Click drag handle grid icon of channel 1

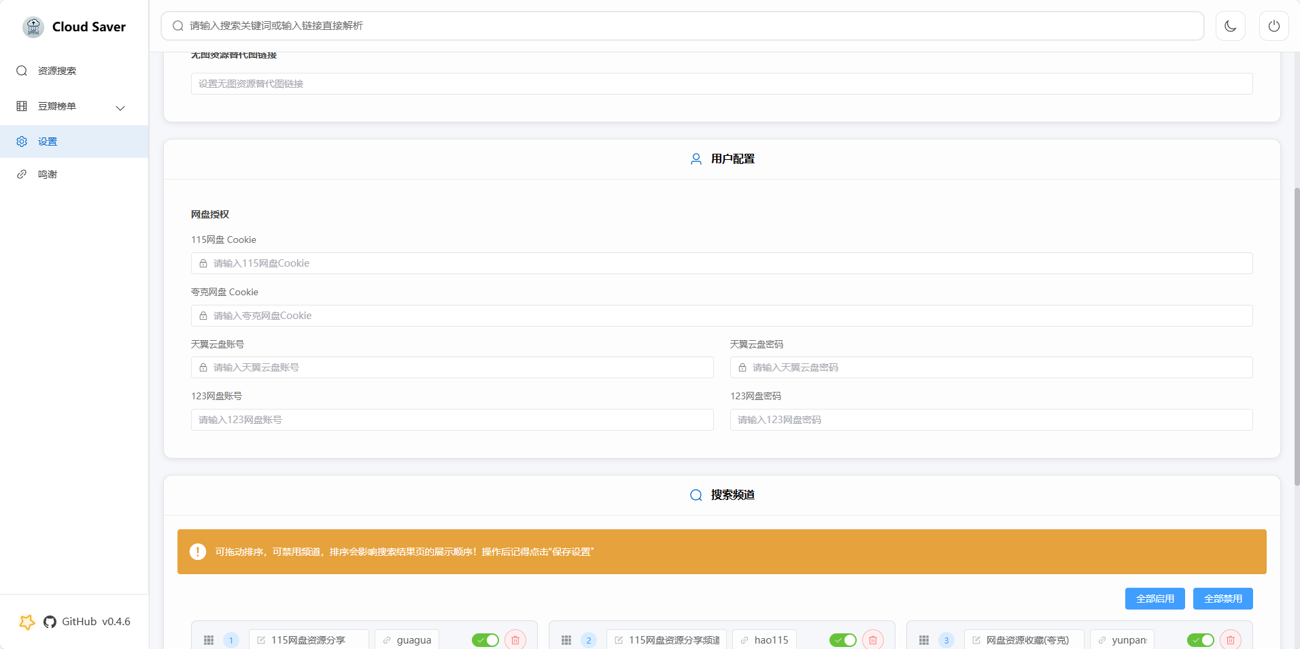pyautogui.click(x=209, y=640)
